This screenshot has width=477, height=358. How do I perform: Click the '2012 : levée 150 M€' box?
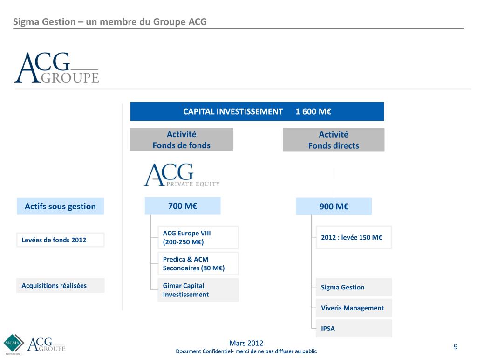[x=354, y=237]
